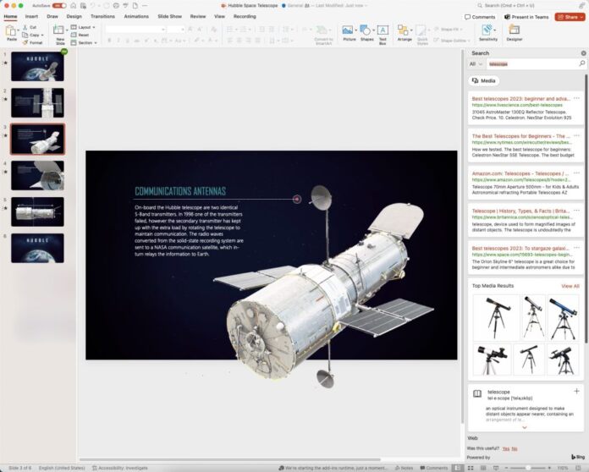
Task: Select Normal view button in status bar
Action: [x=457, y=468]
